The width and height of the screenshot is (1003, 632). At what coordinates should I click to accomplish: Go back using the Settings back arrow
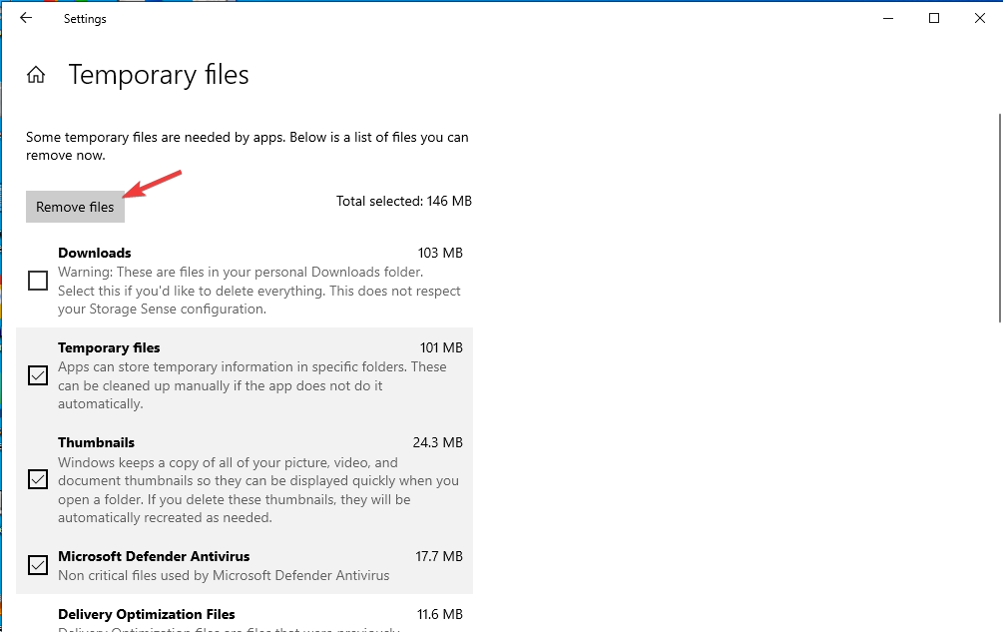(x=26, y=19)
